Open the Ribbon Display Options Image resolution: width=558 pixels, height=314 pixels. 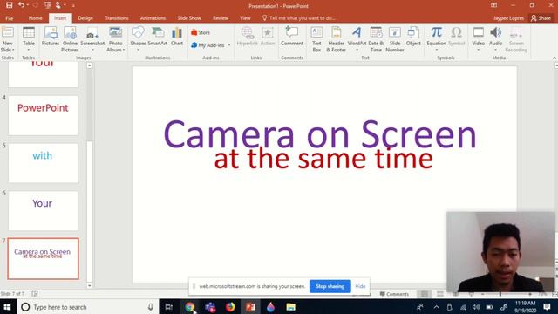[494, 5]
